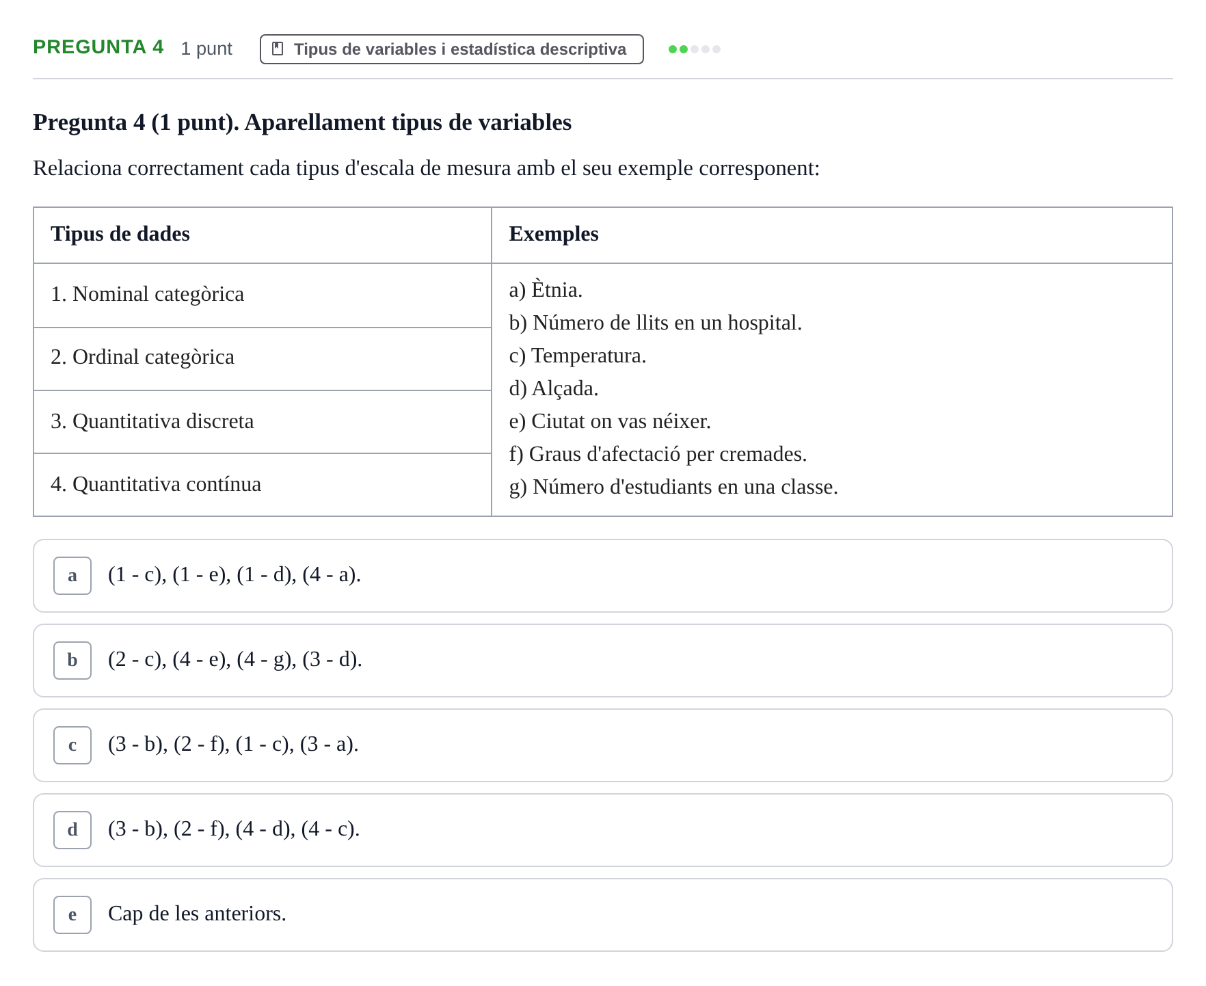Click the difficulty dots indicator
This screenshot has height=986, width=1206.
click(694, 49)
